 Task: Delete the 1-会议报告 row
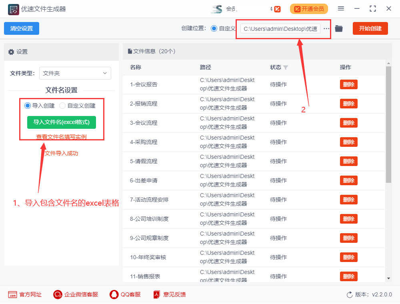[348, 84]
